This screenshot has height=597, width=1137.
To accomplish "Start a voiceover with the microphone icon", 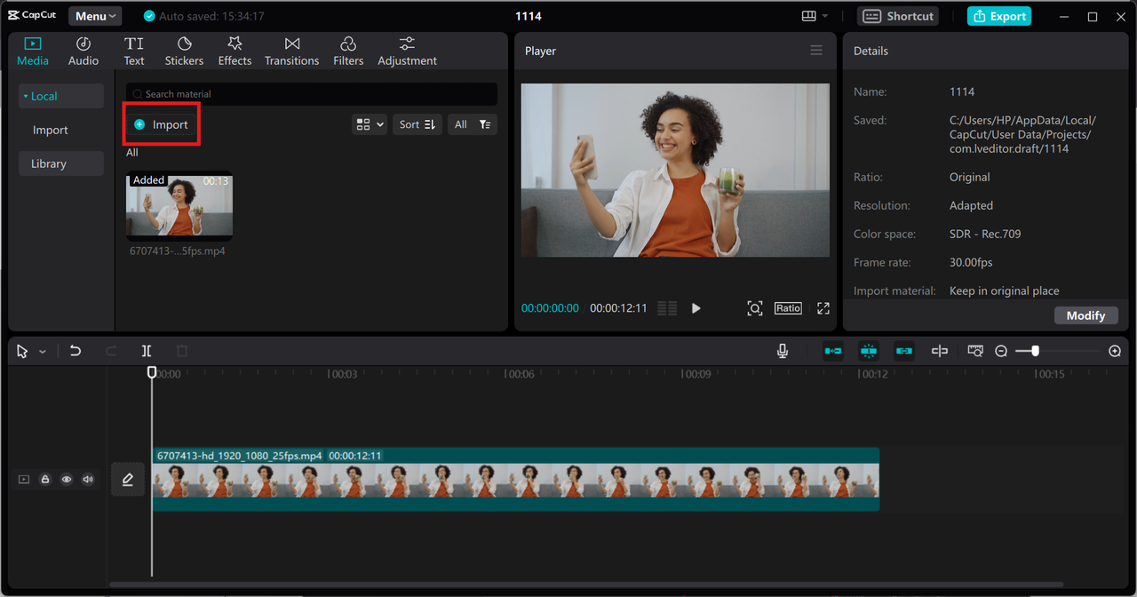I will click(782, 351).
